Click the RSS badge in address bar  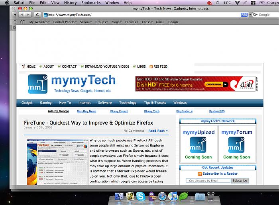coord(244,15)
